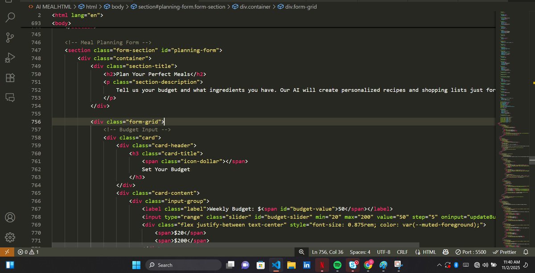The width and height of the screenshot is (535, 273).
Task: Open the Accounts menu icon
Action: point(10,217)
